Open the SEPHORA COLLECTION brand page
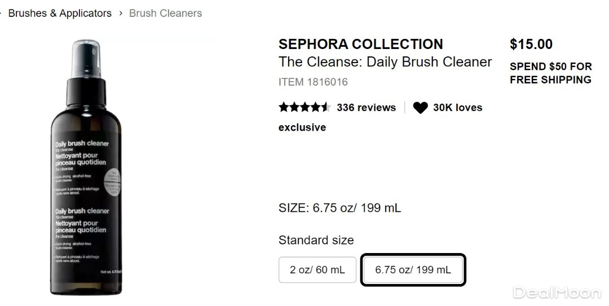 (x=361, y=44)
